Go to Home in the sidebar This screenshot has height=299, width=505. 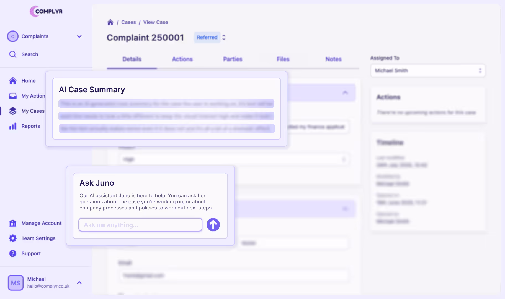click(29, 80)
